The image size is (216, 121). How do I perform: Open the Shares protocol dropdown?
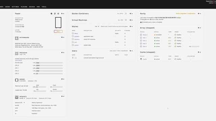(97, 27)
